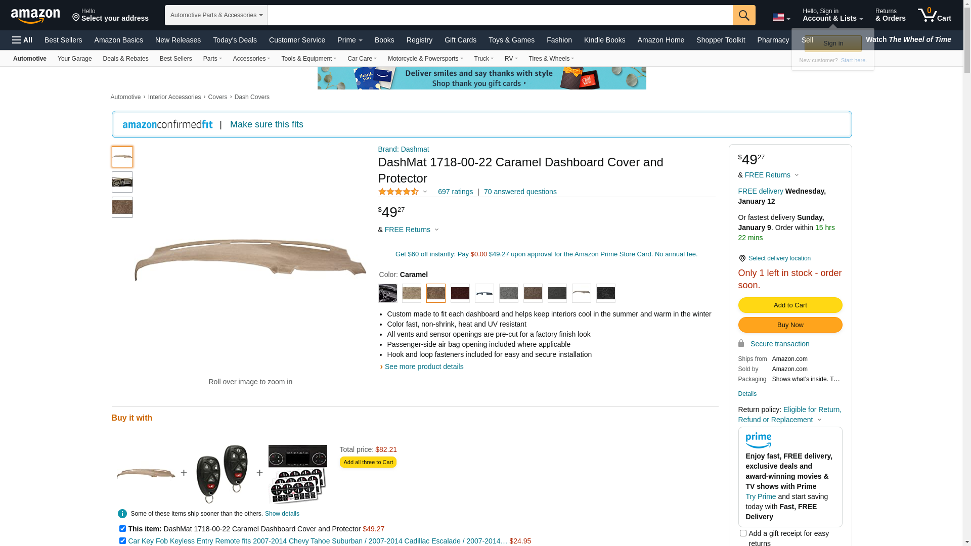Open the Your Garage tab
Viewport: 971px width, 546px height.
[75, 59]
